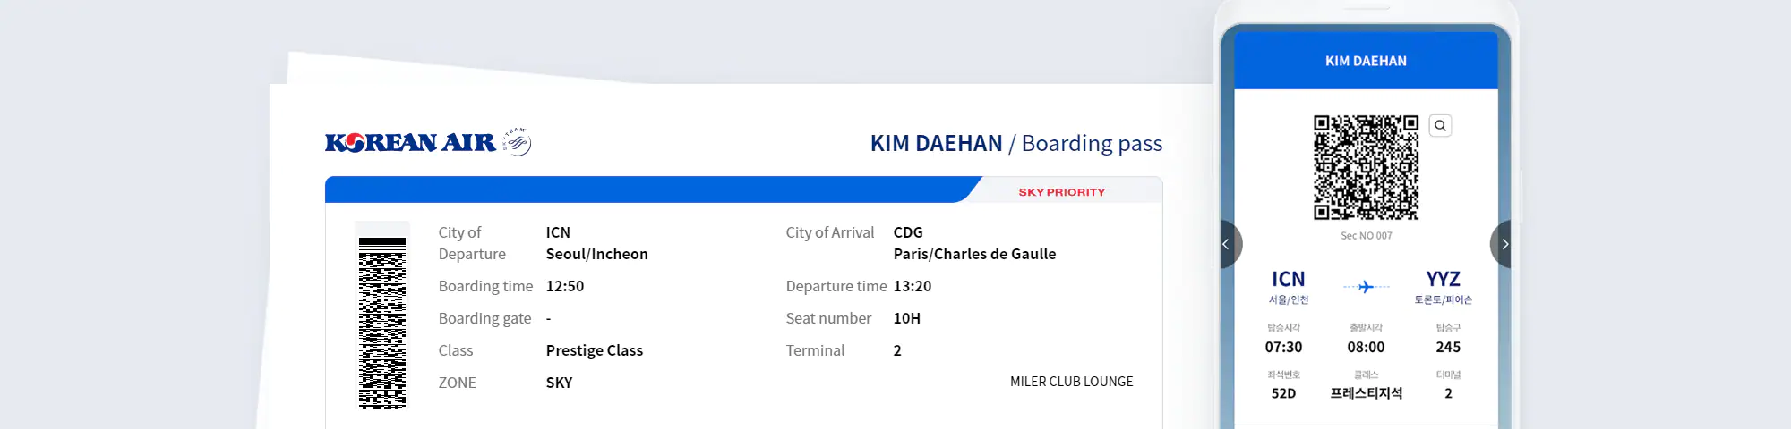Click the SkyTeam emblem next to logo
Viewport: 1791px width, 429px height.
(517, 141)
